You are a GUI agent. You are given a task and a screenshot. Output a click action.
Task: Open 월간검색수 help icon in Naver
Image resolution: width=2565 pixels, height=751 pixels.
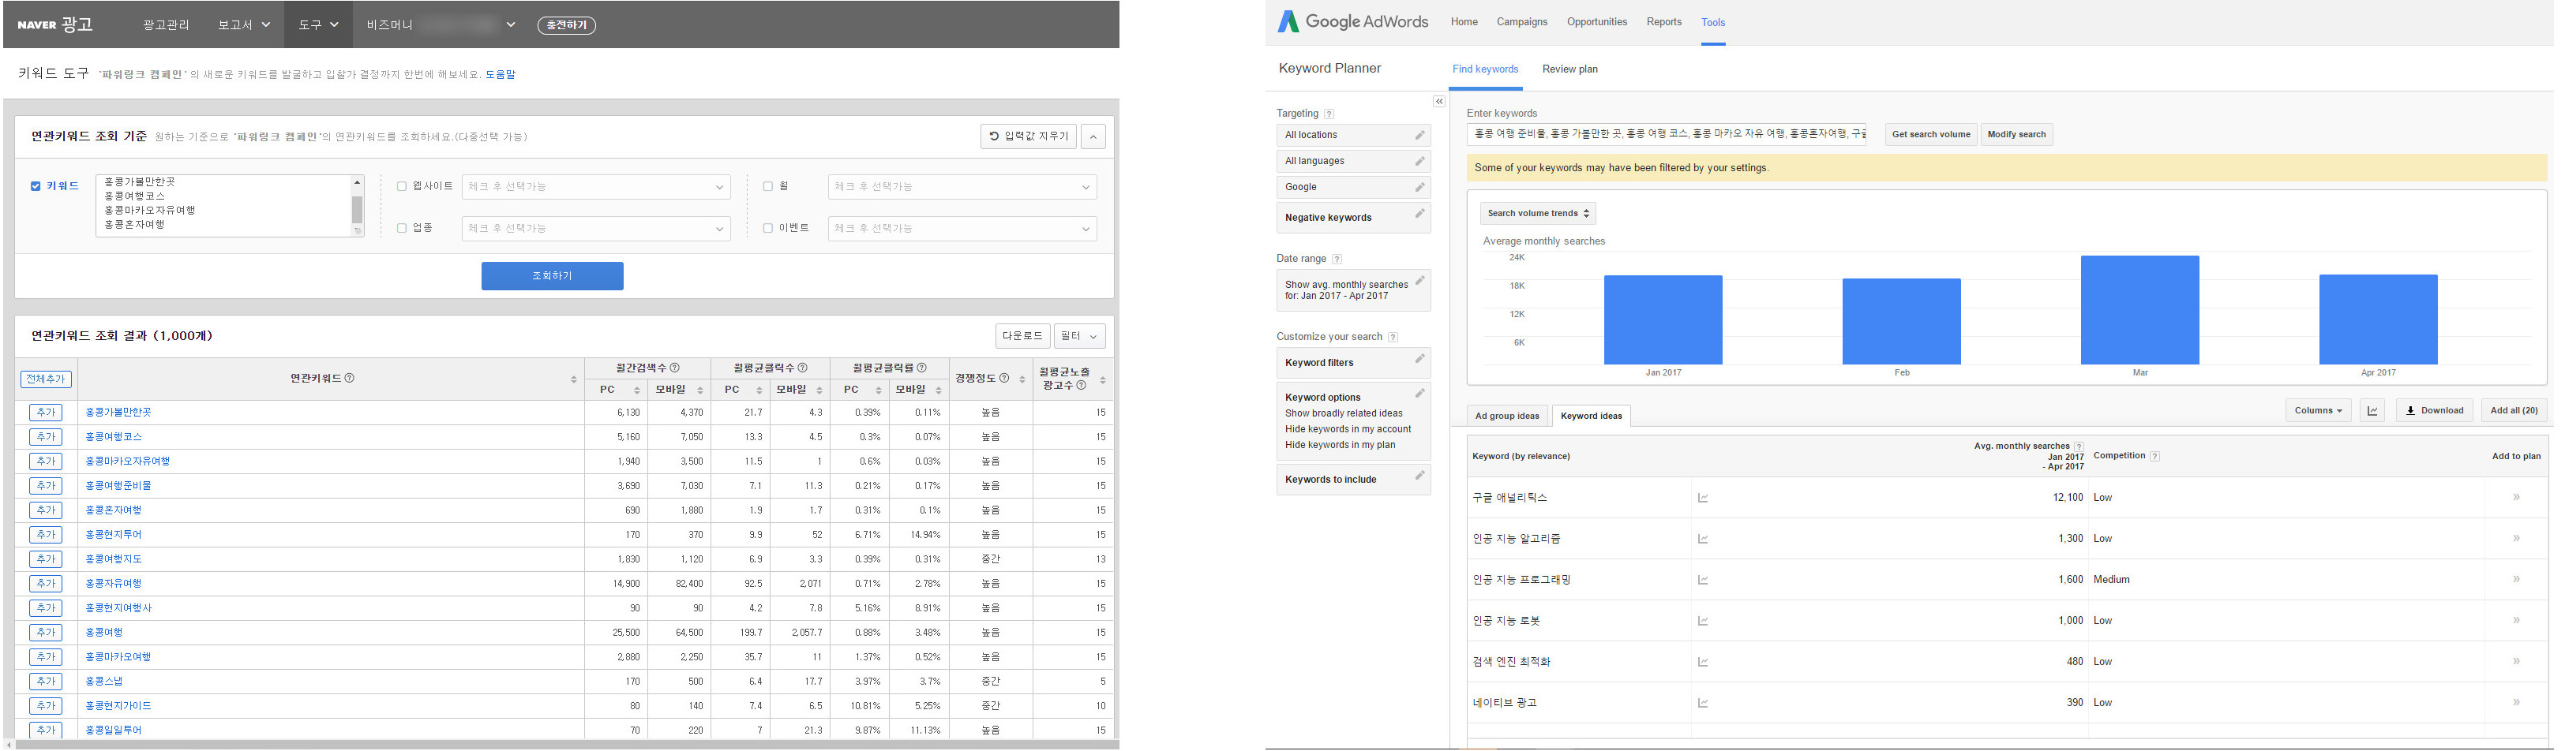[x=674, y=368]
